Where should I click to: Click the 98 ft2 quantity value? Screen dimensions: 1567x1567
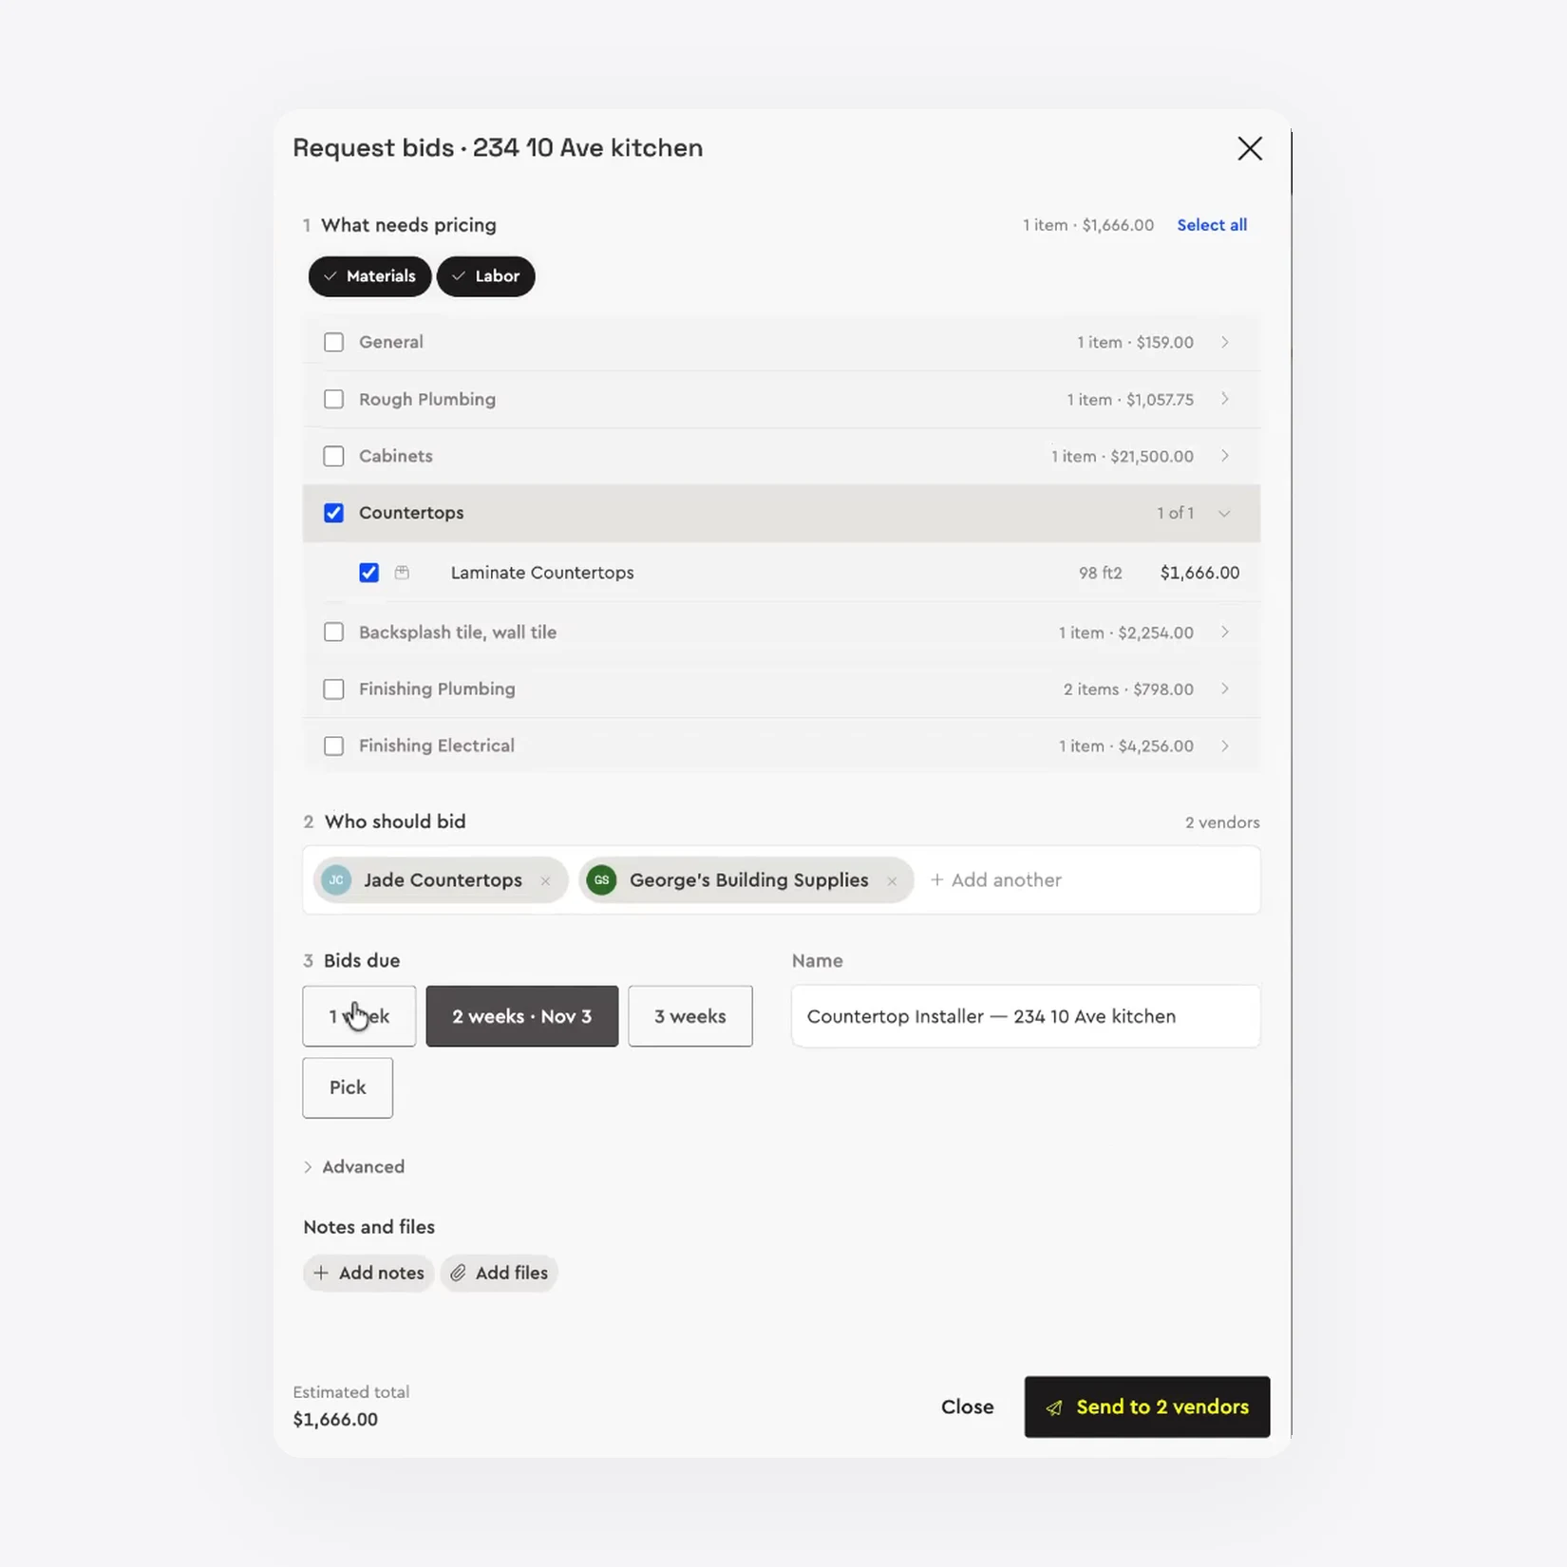pyautogui.click(x=1100, y=573)
